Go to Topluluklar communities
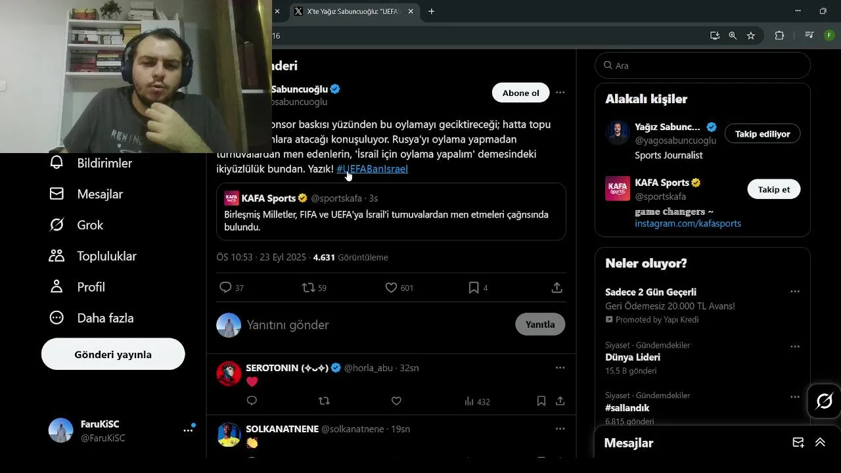This screenshot has height=473, width=841. click(x=93, y=256)
